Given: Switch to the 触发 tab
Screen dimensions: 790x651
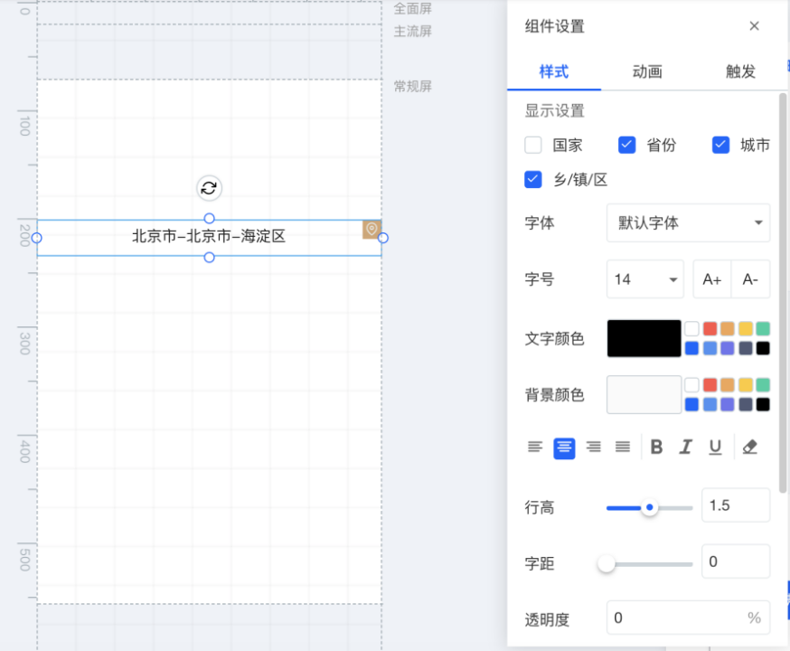Looking at the screenshot, I should tap(740, 71).
